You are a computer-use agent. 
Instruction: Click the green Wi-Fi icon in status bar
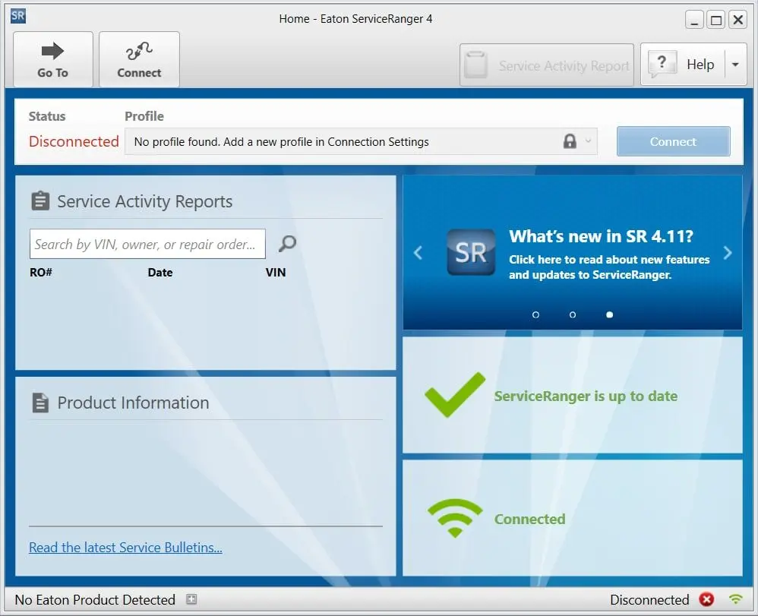pos(734,599)
